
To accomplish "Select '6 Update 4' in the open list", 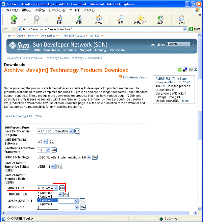I will [47, 193].
